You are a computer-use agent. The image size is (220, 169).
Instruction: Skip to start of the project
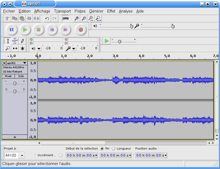coord(52,30)
